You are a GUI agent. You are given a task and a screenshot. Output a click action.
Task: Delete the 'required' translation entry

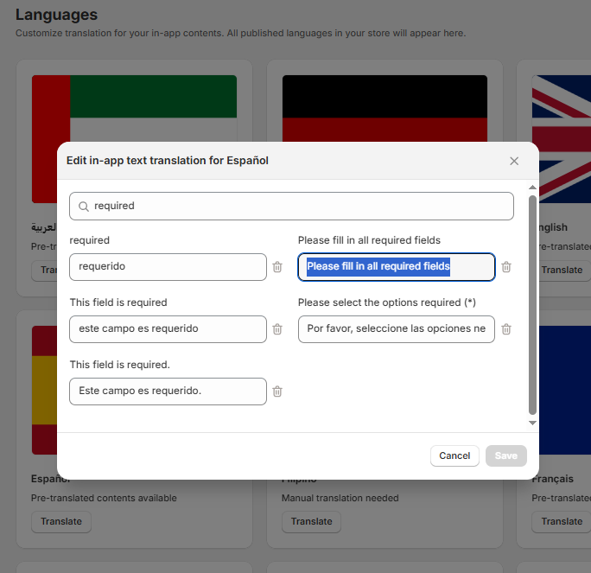[277, 267]
